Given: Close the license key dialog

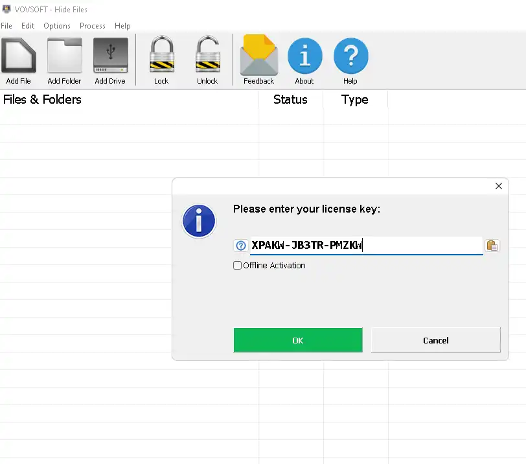Looking at the screenshot, I should tap(498, 186).
